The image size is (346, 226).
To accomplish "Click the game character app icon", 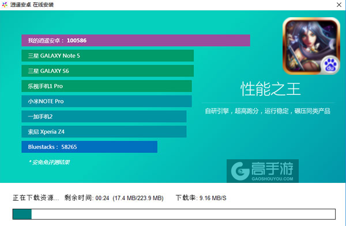I will tap(311, 46).
